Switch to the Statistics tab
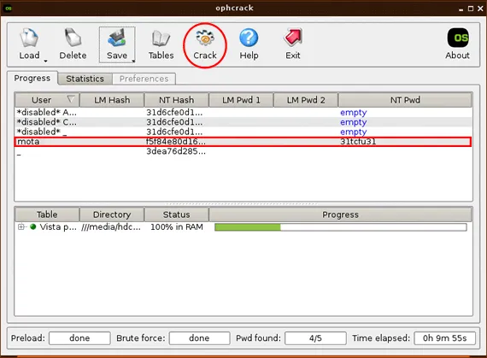The width and height of the screenshot is (487, 358). coord(85,79)
